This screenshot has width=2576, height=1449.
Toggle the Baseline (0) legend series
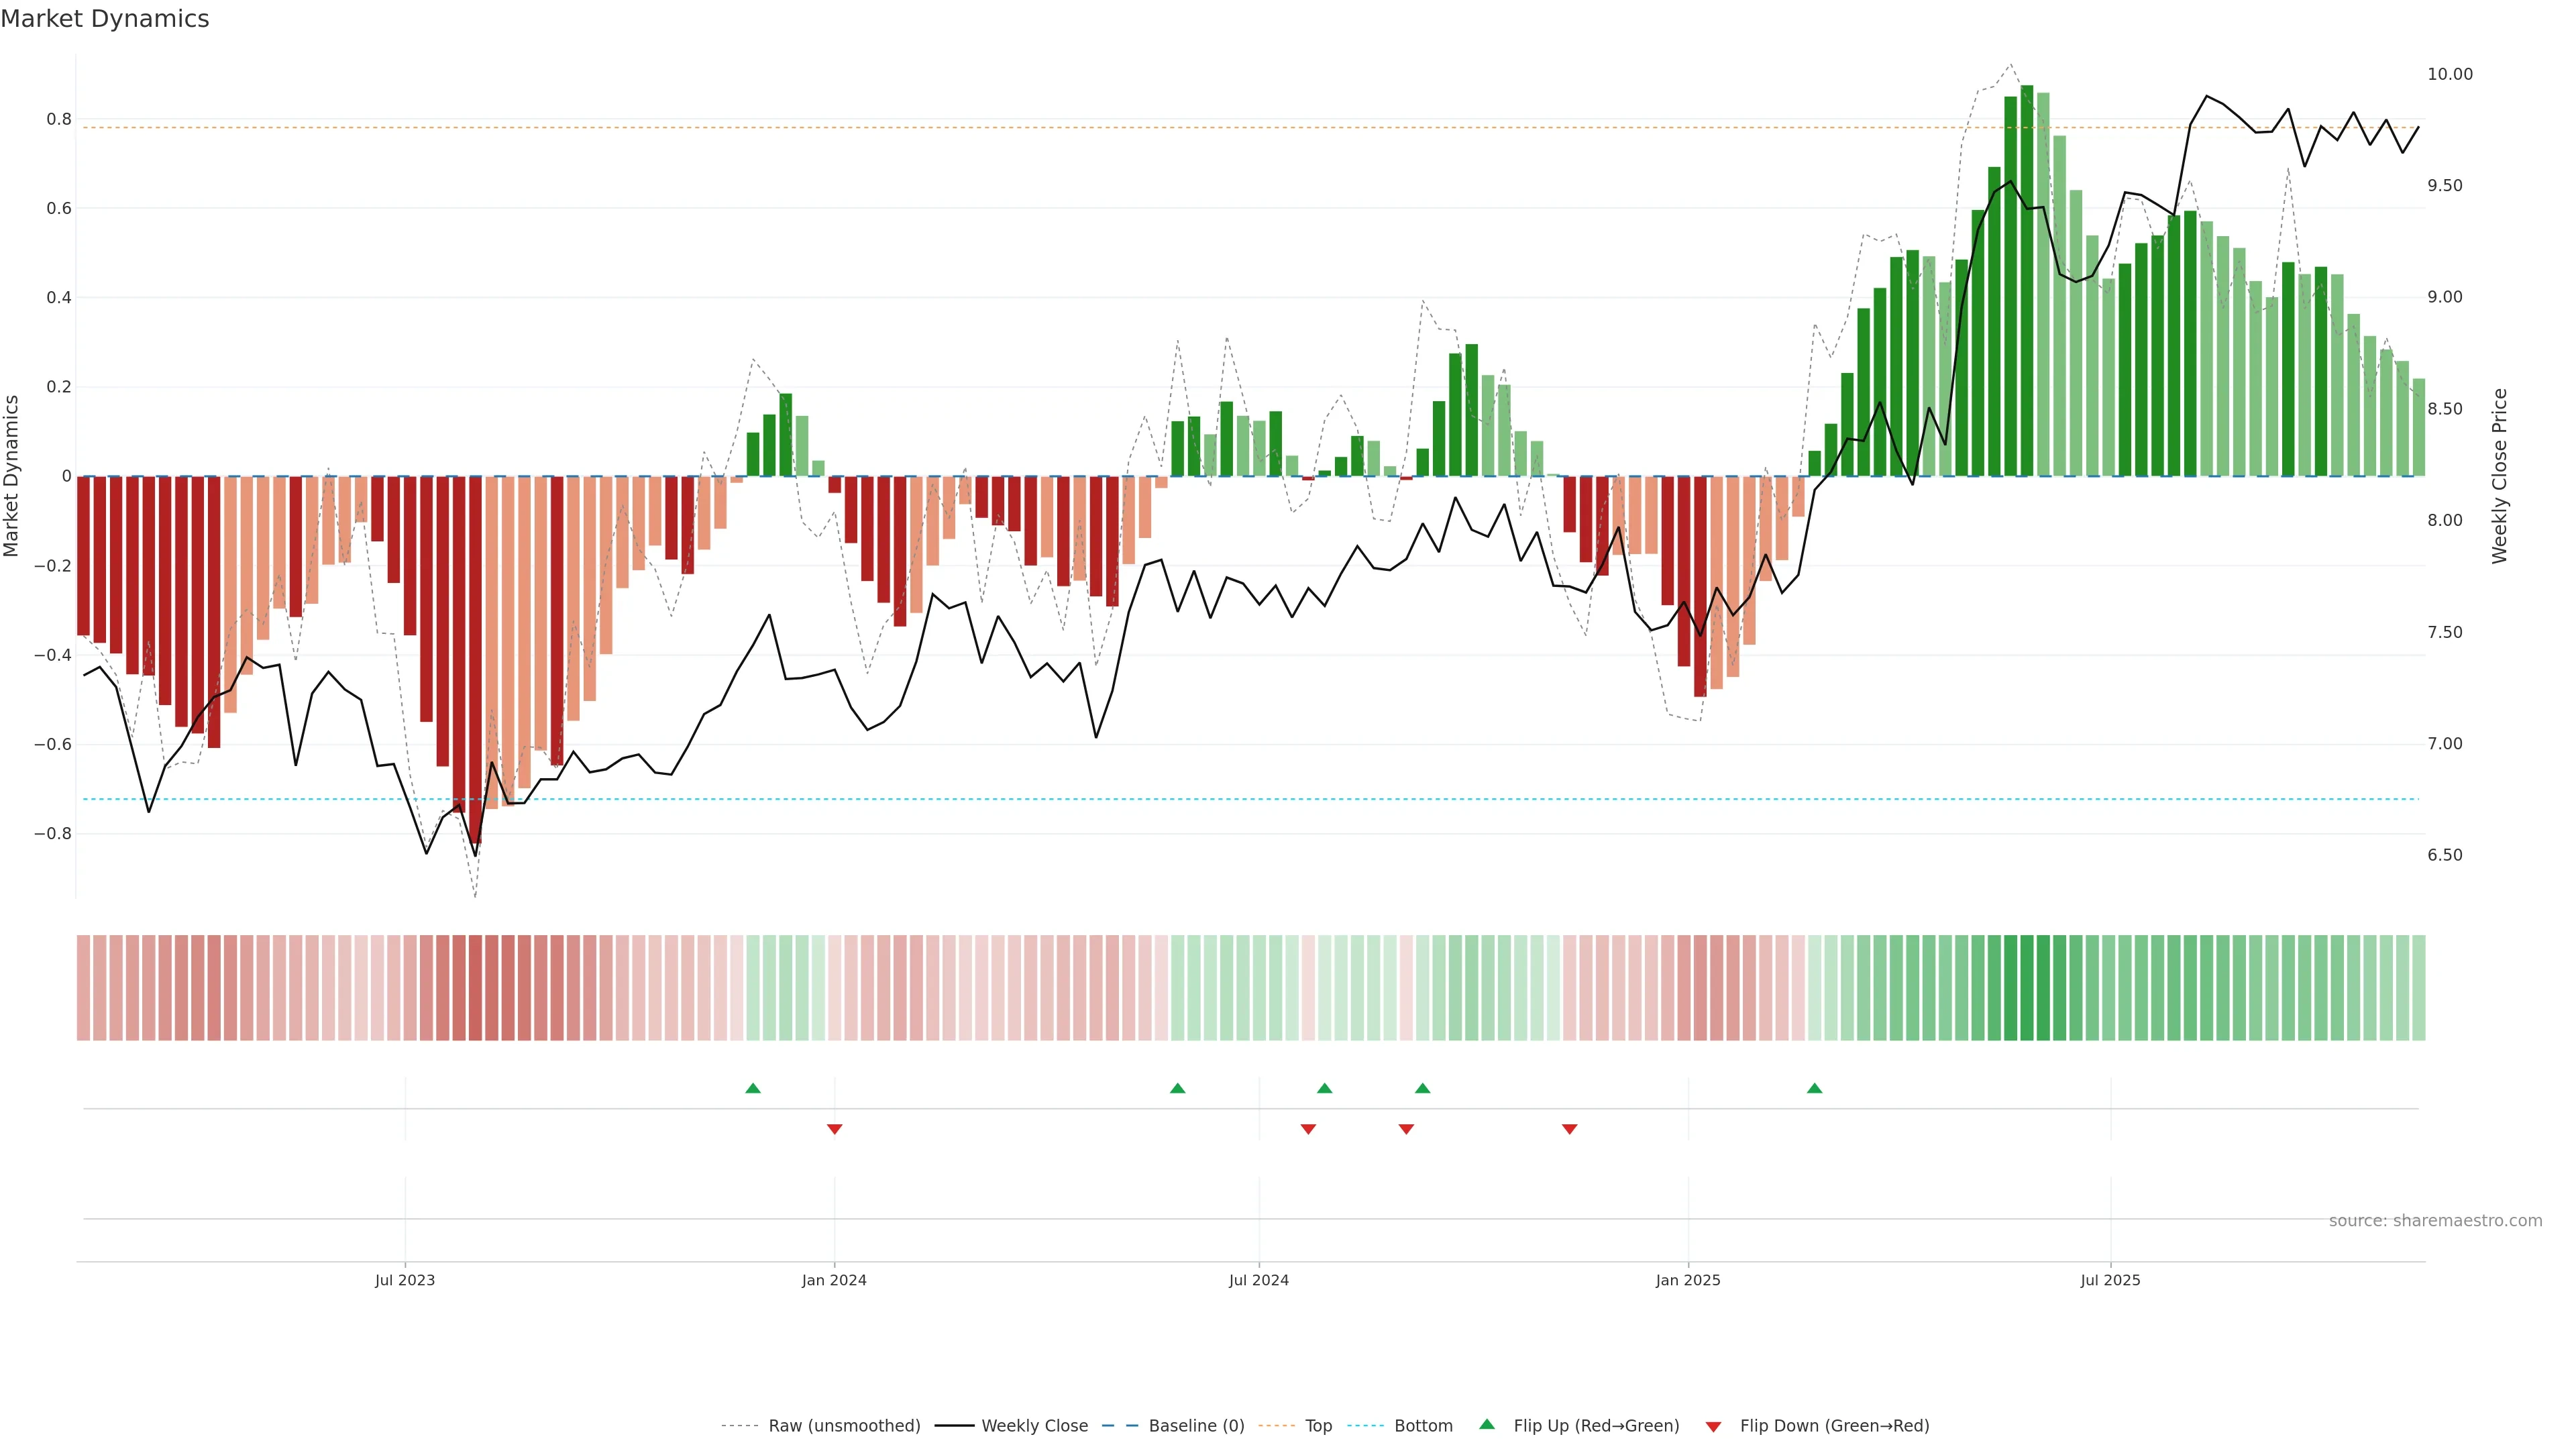coord(1196,1425)
